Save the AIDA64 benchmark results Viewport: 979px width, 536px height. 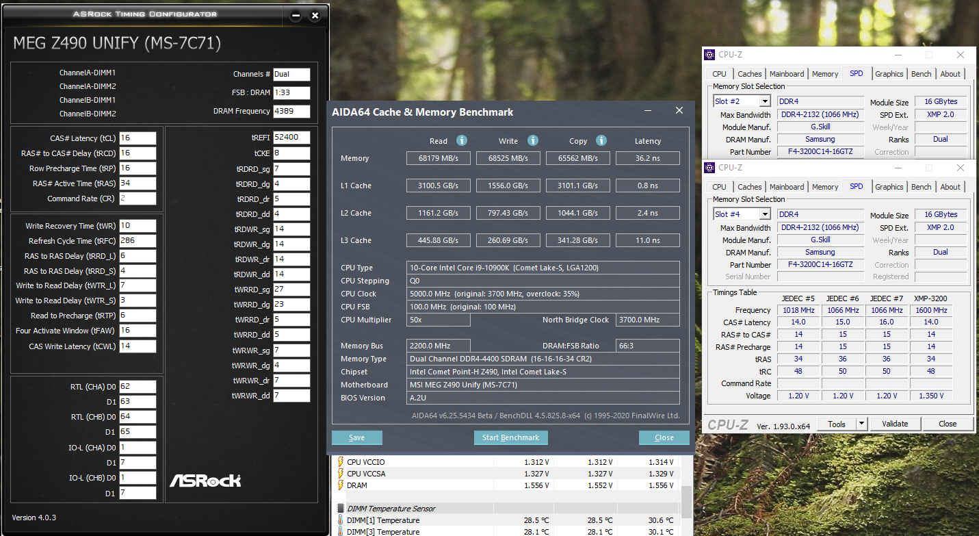click(356, 437)
